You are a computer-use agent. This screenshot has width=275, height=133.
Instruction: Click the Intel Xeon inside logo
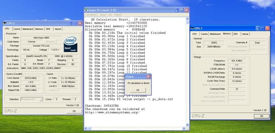(x=70, y=44)
